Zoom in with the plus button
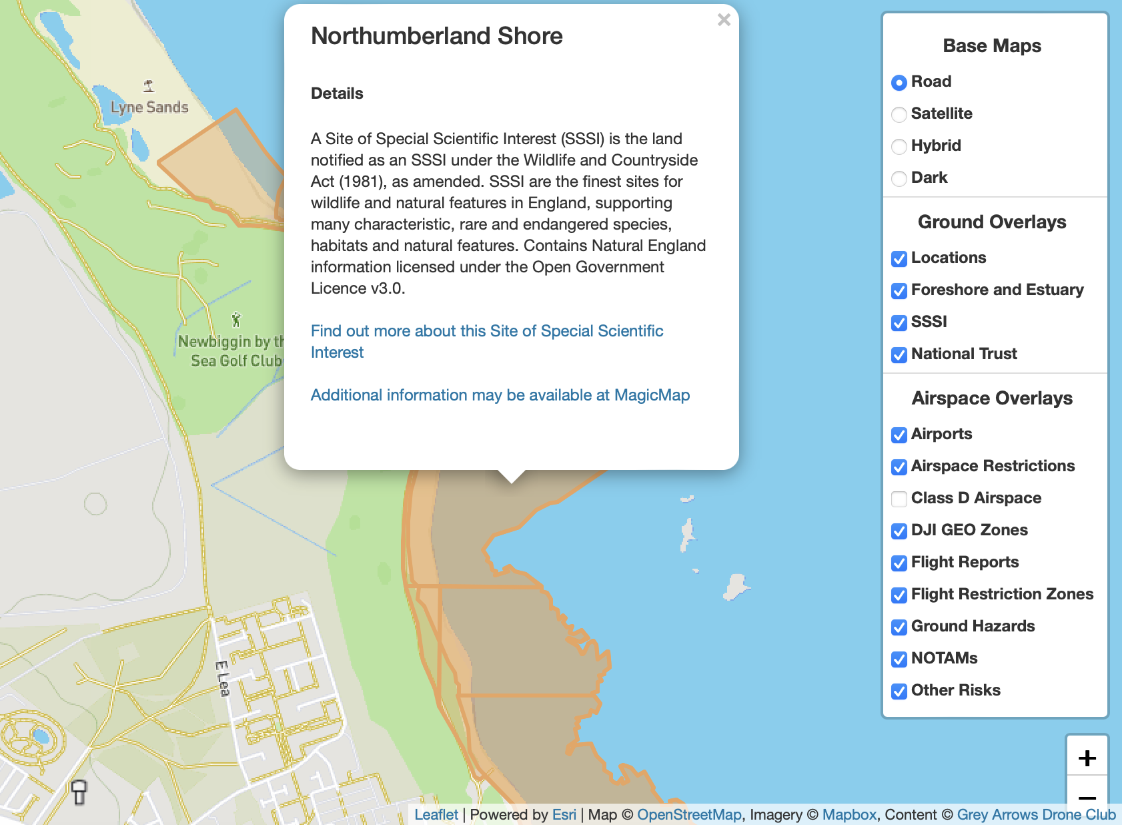Viewport: 1122px width, 825px height. [x=1087, y=758]
